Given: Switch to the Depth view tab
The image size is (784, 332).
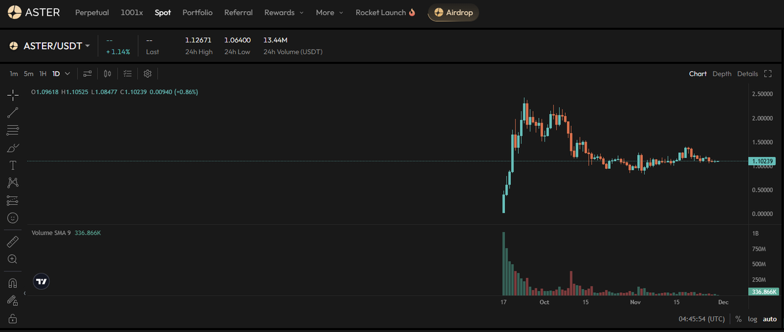Looking at the screenshot, I should tap(722, 74).
